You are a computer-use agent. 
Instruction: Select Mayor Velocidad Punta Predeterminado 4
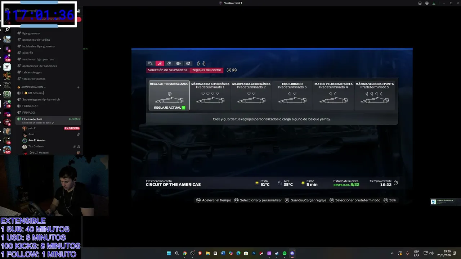click(334, 95)
